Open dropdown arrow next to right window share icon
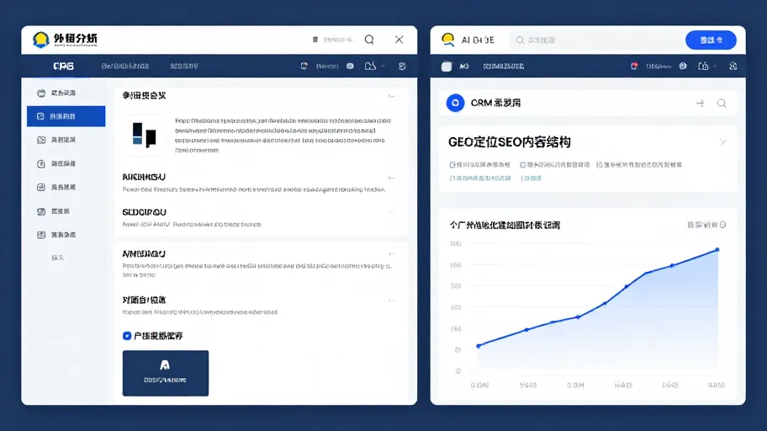 [x=715, y=65]
